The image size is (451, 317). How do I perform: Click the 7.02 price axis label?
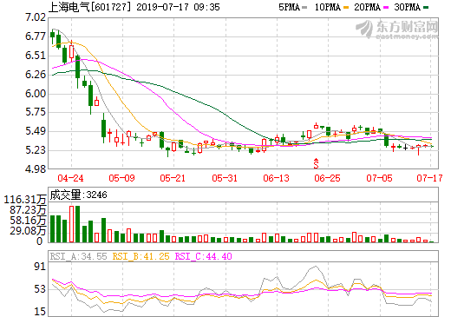[36, 17]
